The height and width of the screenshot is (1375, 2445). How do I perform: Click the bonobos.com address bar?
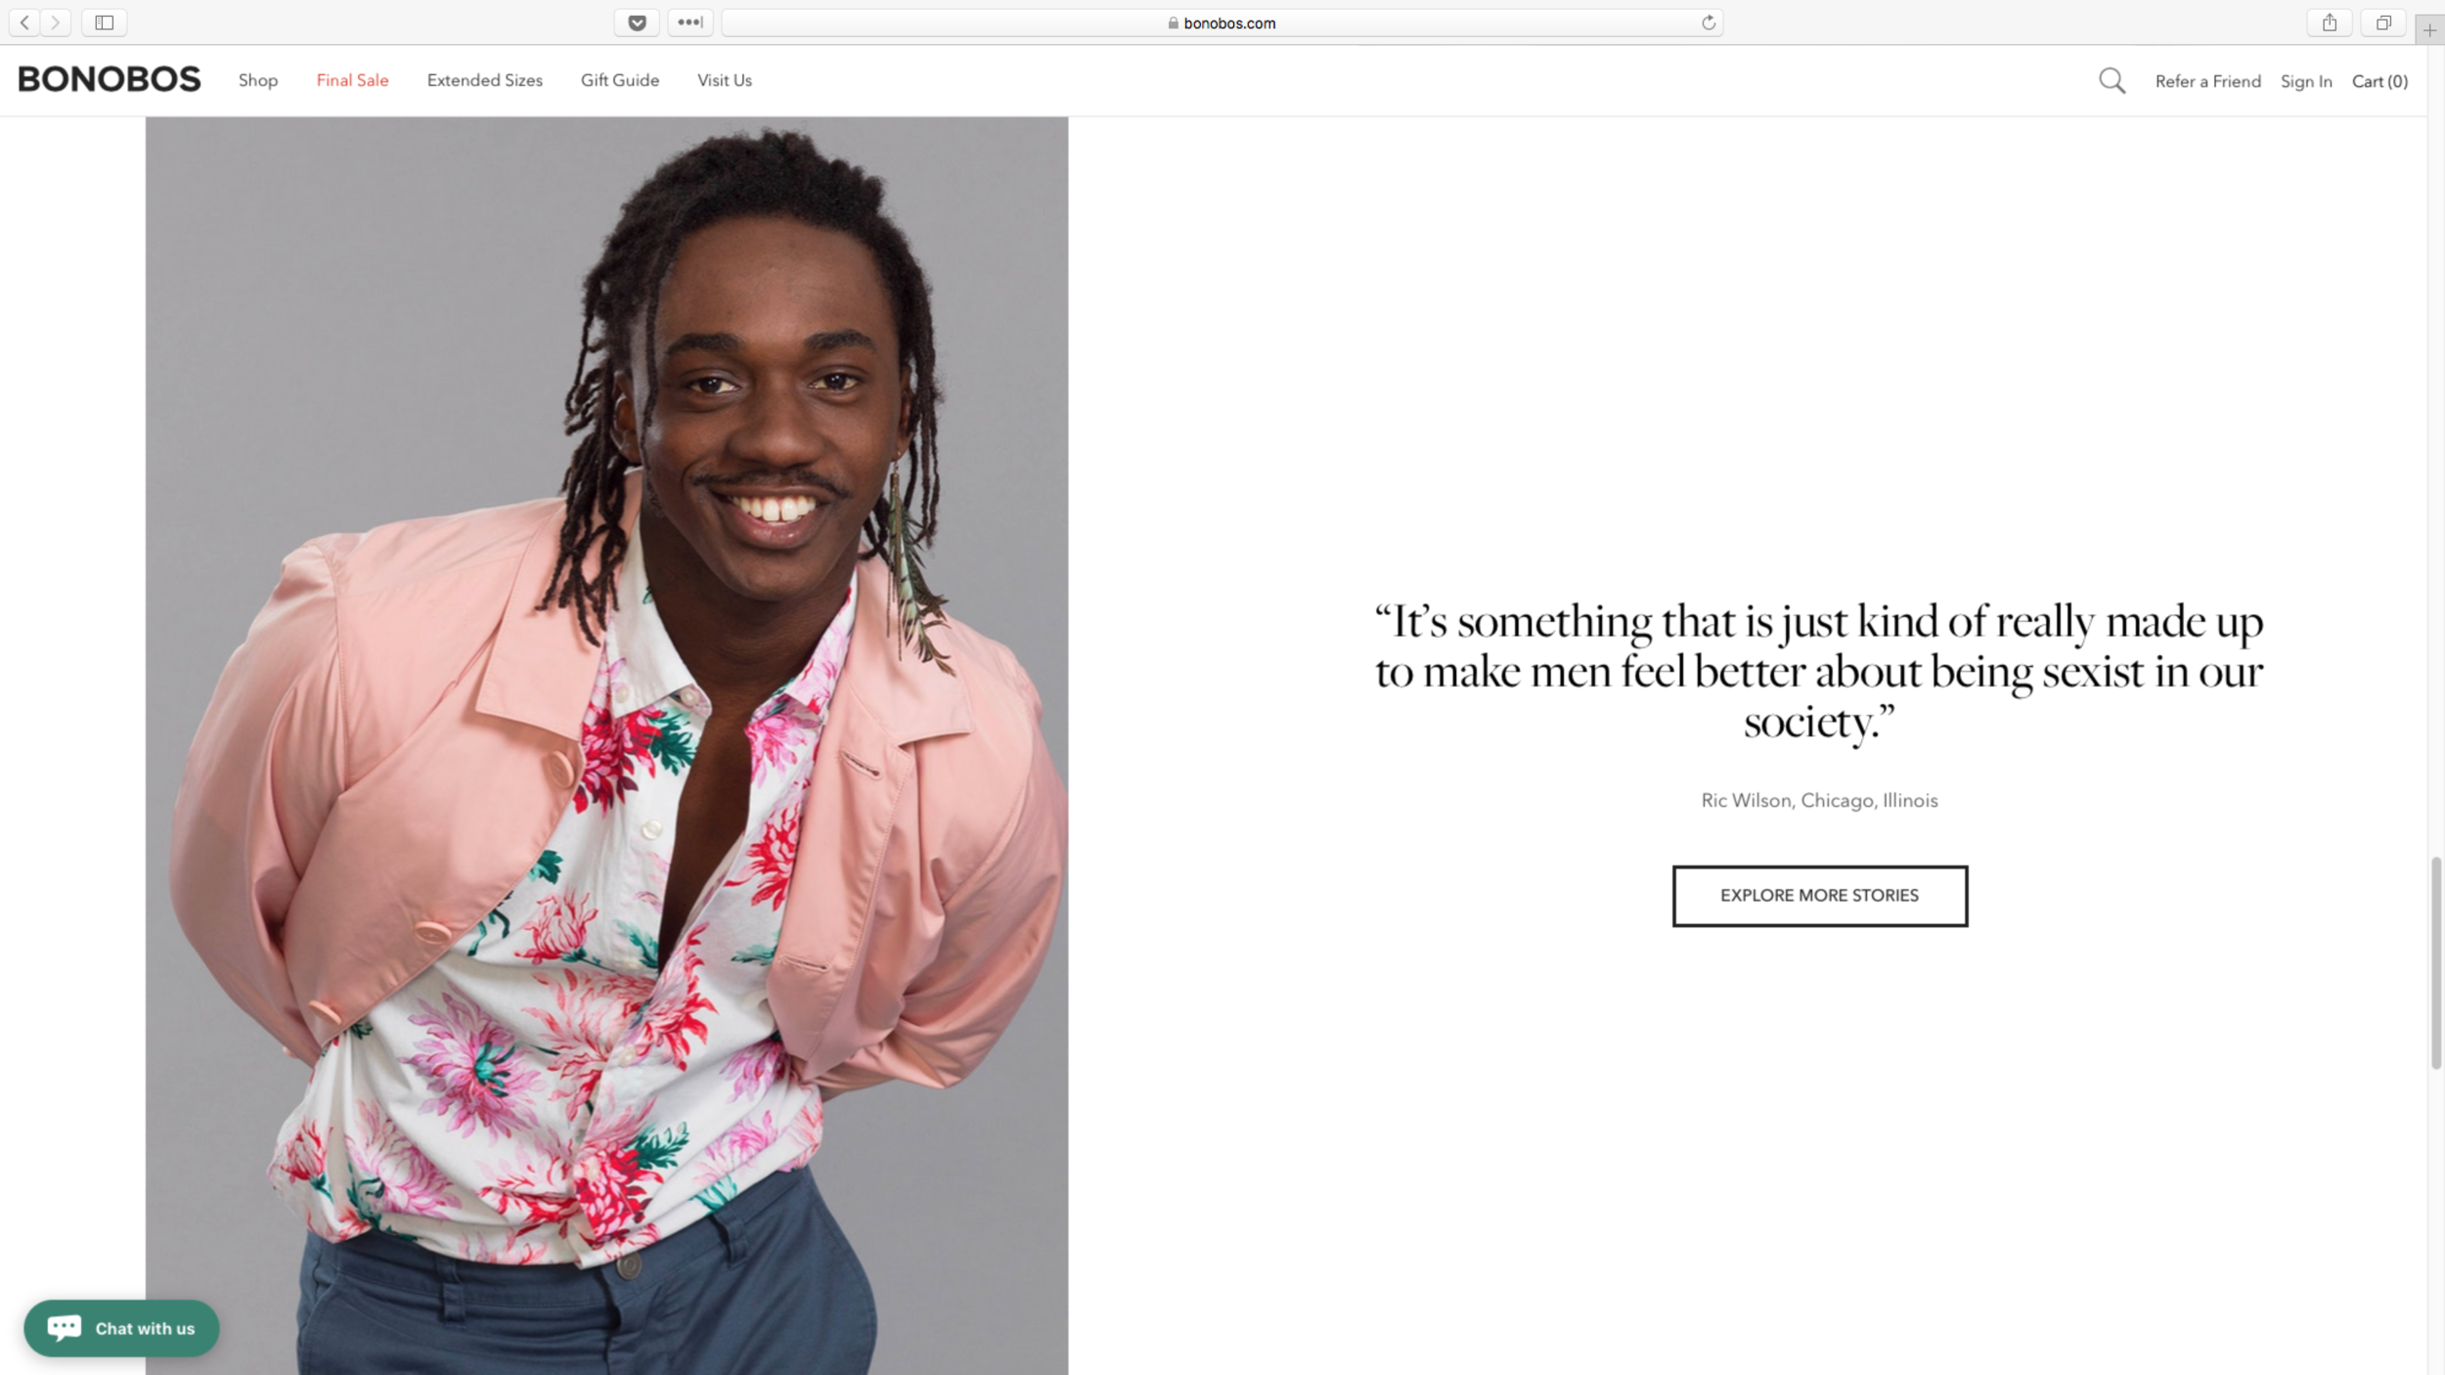(1222, 22)
